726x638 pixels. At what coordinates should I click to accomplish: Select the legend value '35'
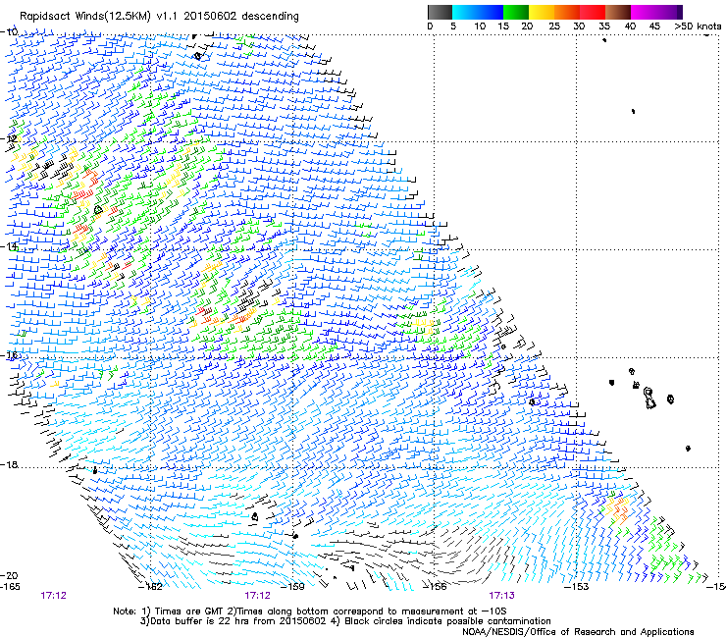(604, 27)
